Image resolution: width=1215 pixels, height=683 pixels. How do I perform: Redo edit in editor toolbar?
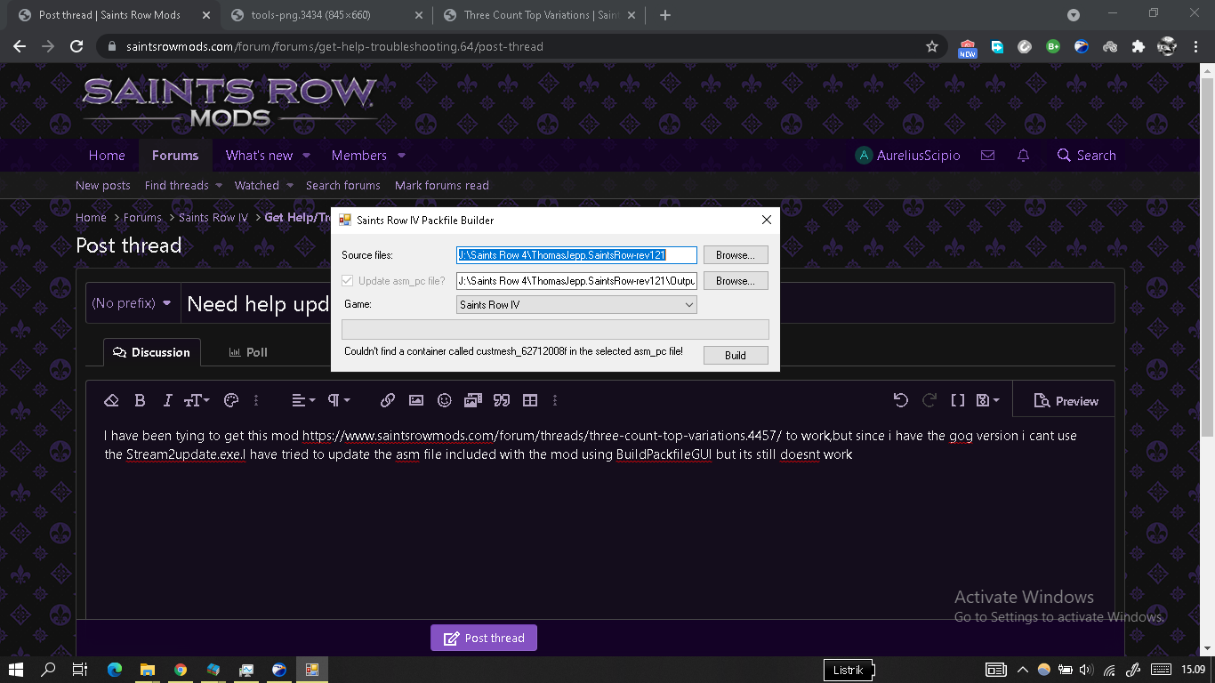coord(929,401)
